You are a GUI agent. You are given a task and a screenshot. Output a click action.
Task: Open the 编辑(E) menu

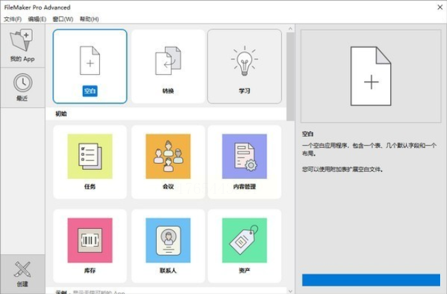pyautogui.click(x=37, y=19)
